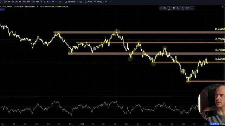225x126 pixels.
Task: Select the 0.7000 price label
Action: [220, 50]
